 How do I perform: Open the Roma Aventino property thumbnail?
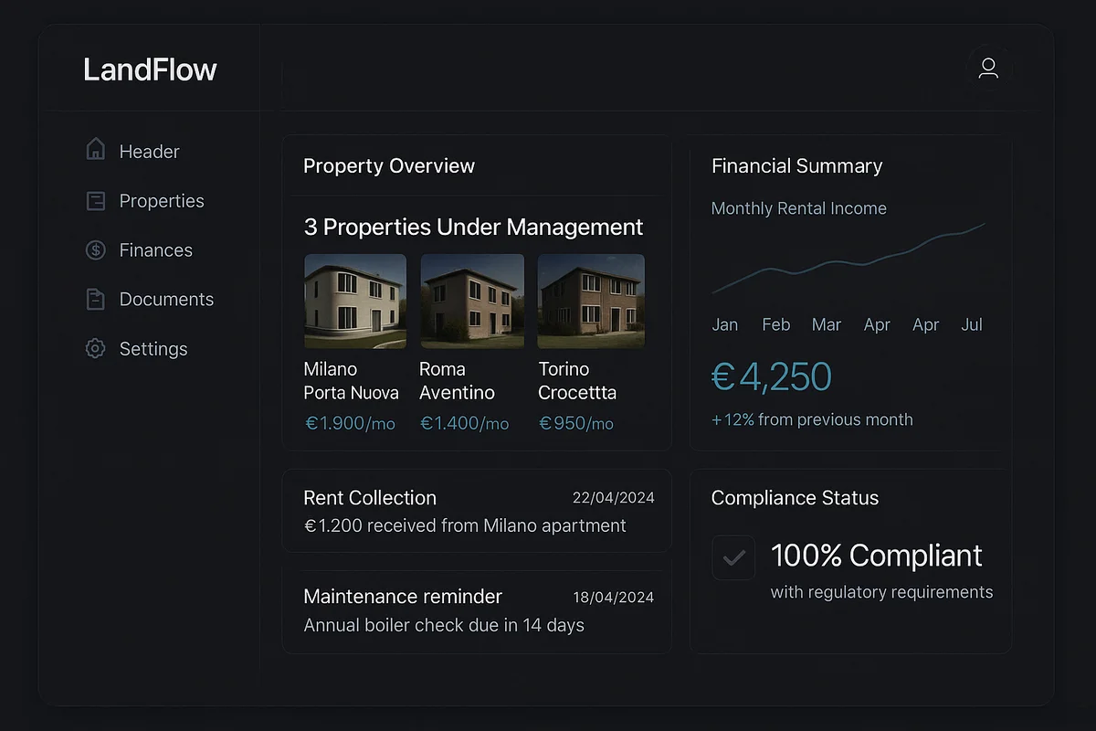[x=471, y=301]
